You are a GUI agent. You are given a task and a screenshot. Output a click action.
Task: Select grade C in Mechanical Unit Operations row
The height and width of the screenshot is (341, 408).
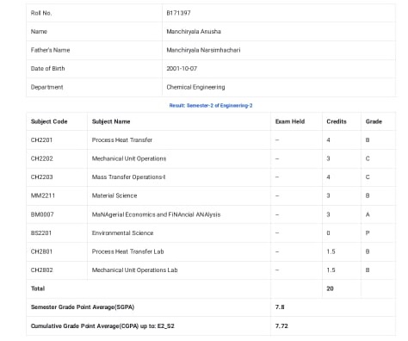(368, 158)
